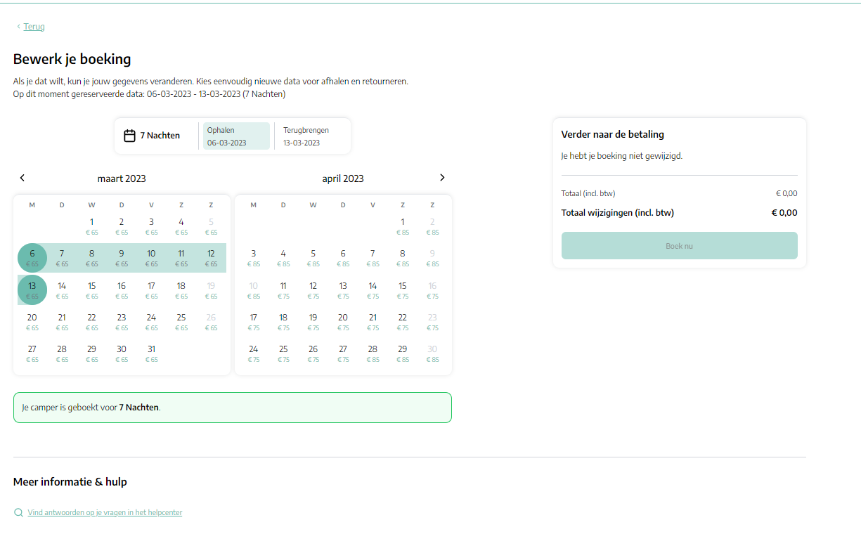Click the Boek nu button

tap(679, 246)
